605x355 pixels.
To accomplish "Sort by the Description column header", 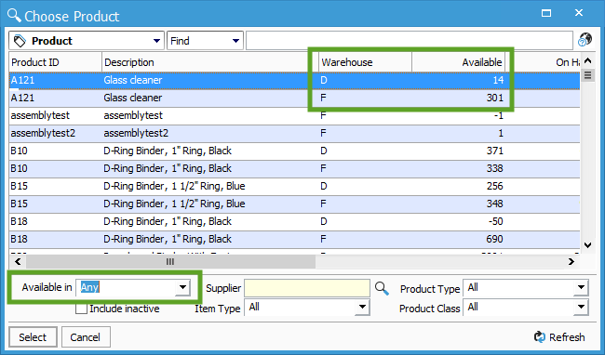I will pos(210,62).
